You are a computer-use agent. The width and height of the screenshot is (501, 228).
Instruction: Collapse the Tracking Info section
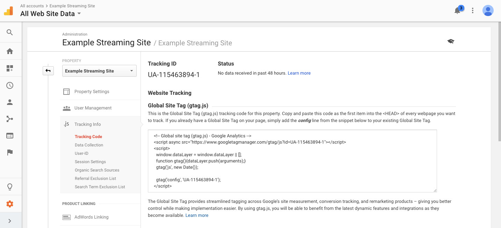pos(87,124)
